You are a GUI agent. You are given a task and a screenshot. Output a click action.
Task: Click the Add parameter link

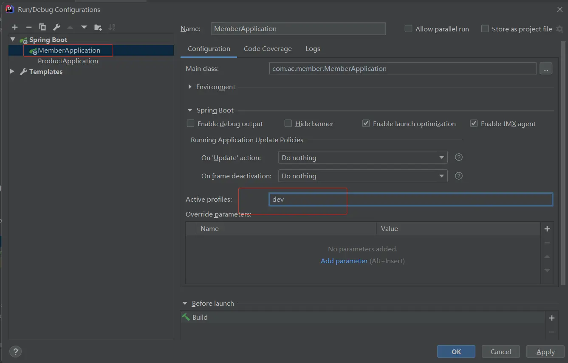coord(344,261)
